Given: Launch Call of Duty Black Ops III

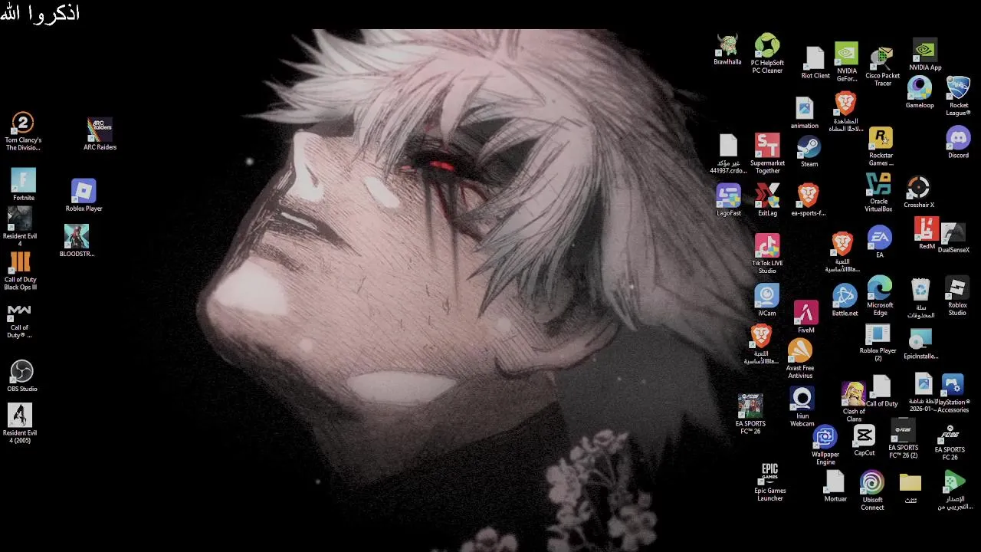Looking at the screenshot, I should [x=20, y=271].
